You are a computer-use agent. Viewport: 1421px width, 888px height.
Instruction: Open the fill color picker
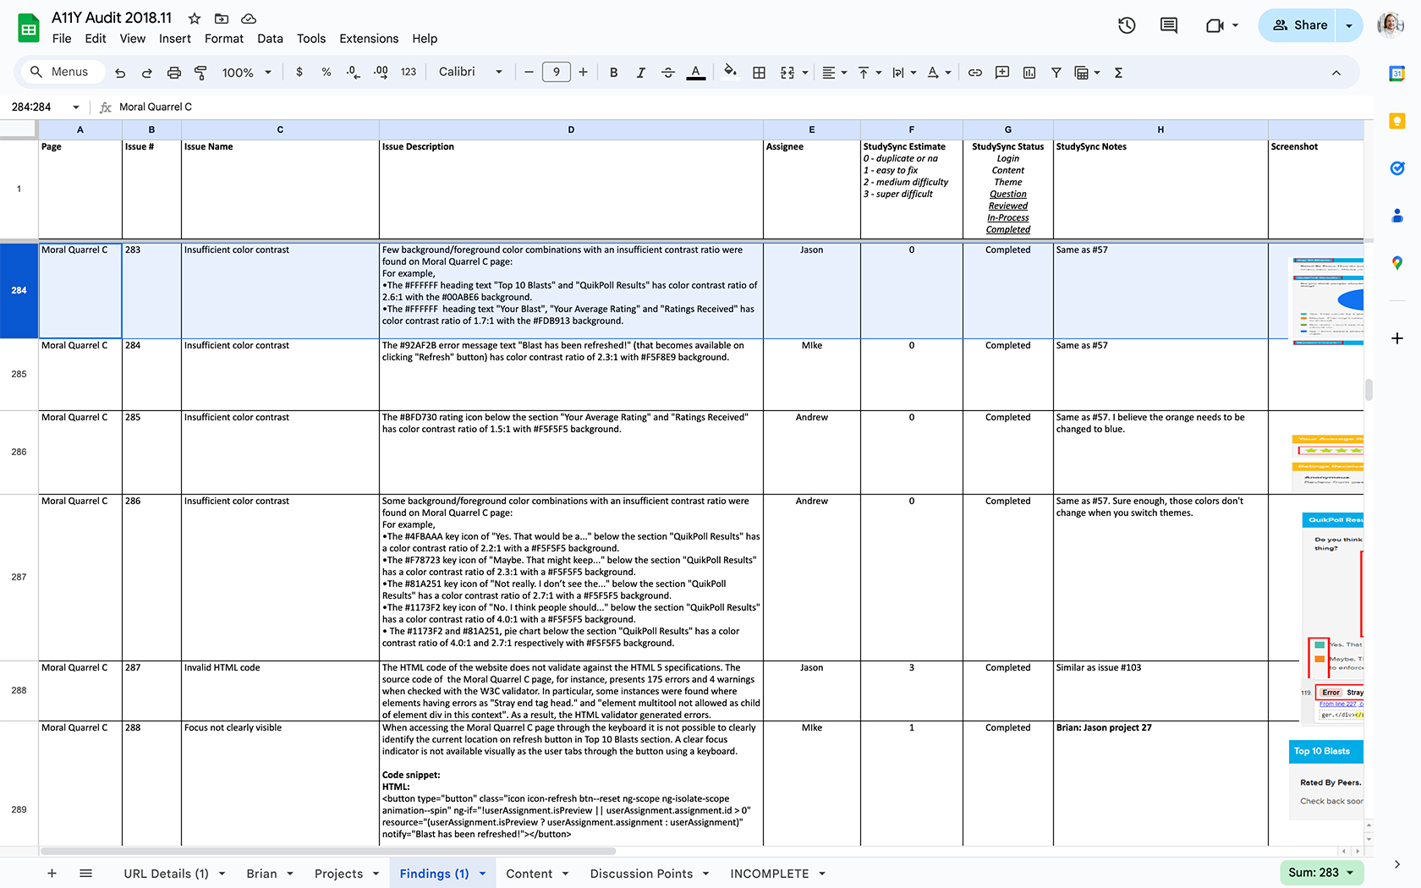[731, 72]
